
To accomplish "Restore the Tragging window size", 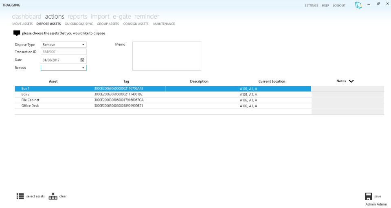I will tap(378, 4).
